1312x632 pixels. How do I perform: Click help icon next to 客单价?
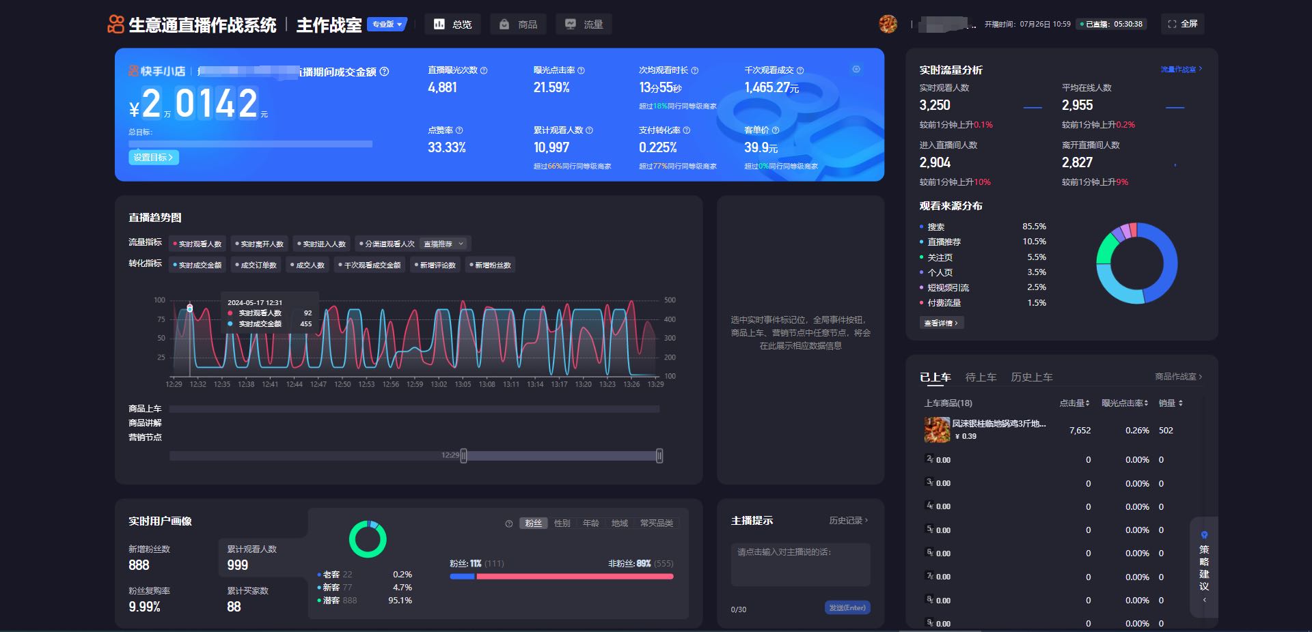click(776, 130)
